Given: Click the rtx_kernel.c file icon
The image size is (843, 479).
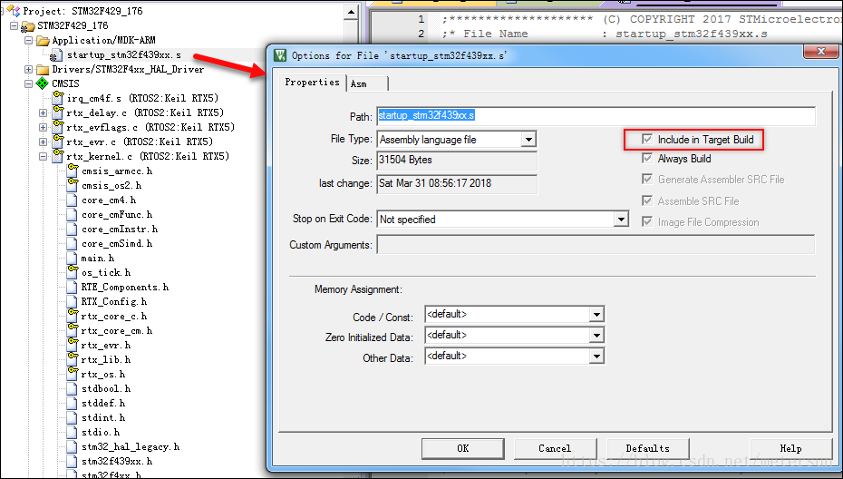Looking at the screenshot, I should click(57, 156).
